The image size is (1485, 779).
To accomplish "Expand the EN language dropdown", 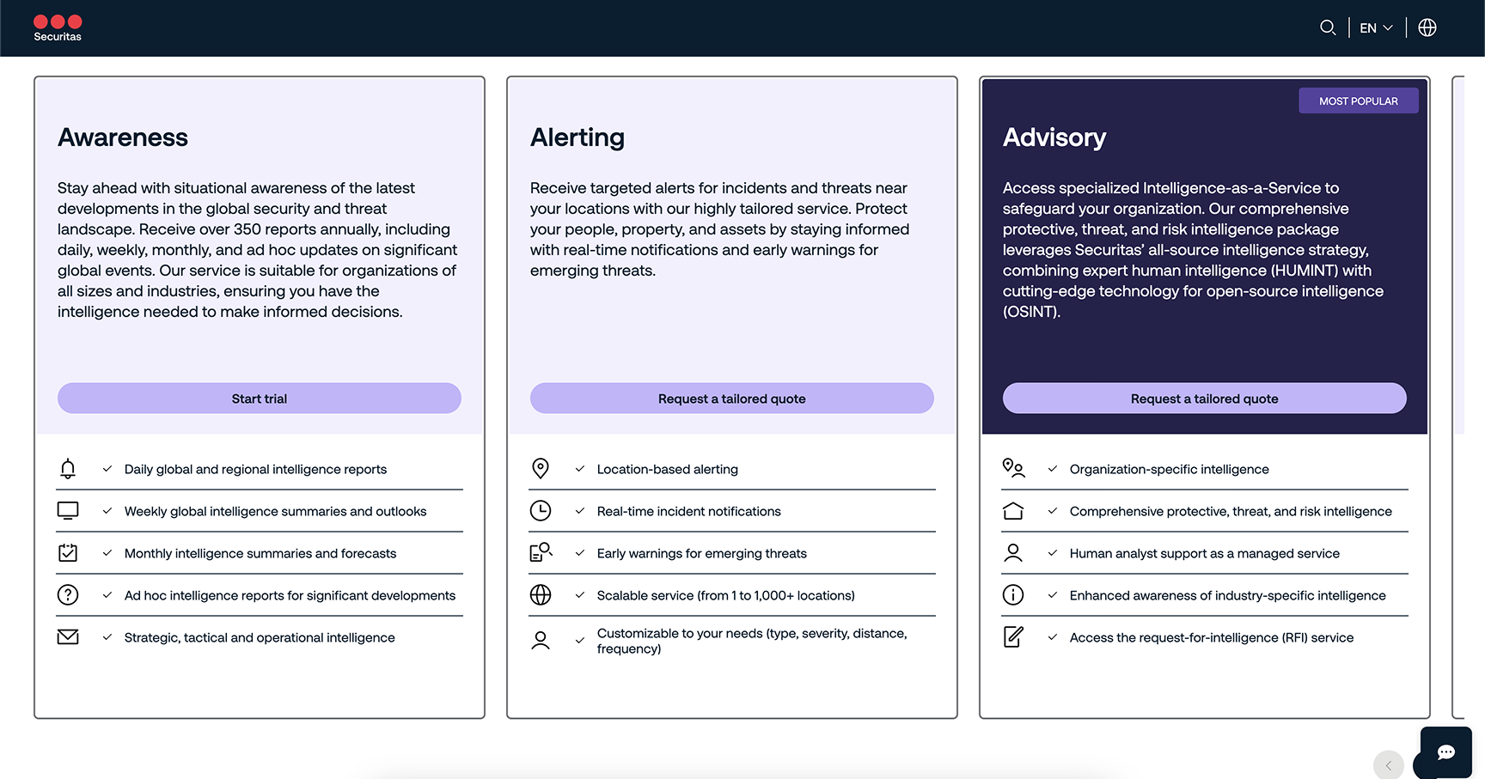I will pyautogui.click(x=1376, y=27).
